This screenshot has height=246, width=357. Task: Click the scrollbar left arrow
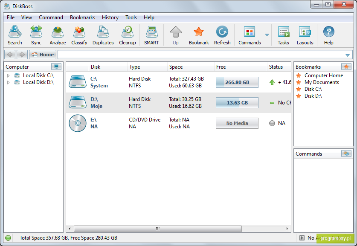click(x=70, y=229)
